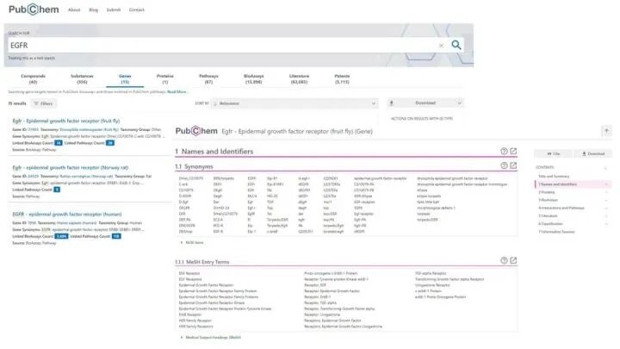Click linked BioAssays count badge for fruit fly

click(x=59, y=143)
